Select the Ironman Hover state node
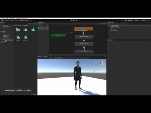The width and height of the screenshot is (151, 113). [84, 44]
